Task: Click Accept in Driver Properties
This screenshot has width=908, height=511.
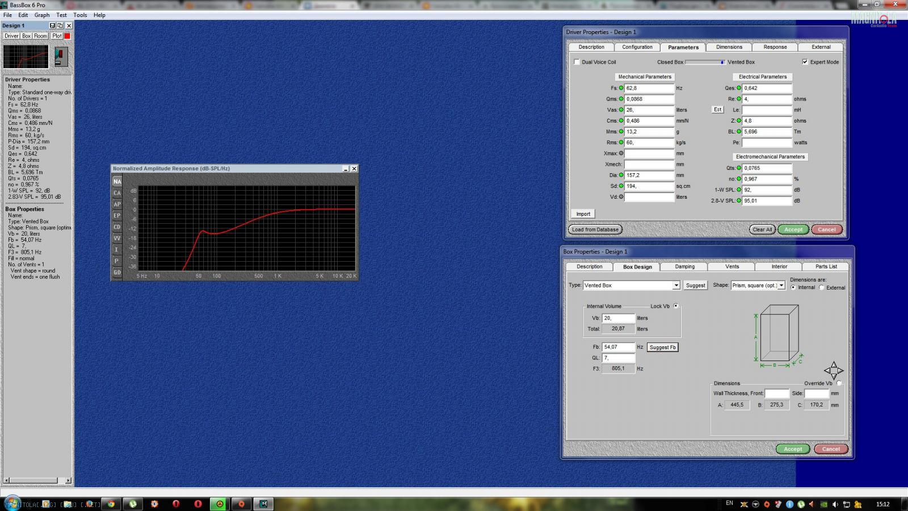Action: coord(793,229)
